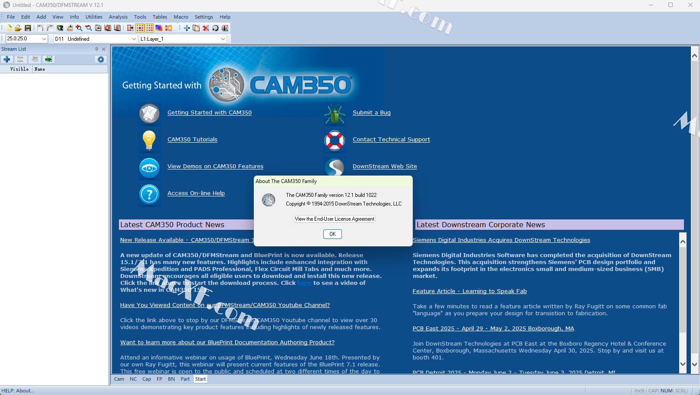The image size is (700, 395).
Task: Click the Undo arrow in the toolbar
Action: (40, 28)
